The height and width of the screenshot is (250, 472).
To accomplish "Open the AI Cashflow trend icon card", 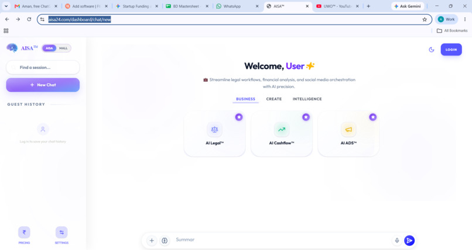I will [282, 134].
